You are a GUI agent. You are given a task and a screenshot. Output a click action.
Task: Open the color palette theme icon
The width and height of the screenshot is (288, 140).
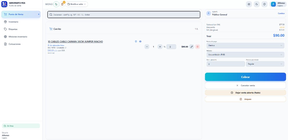[x=264, y=4]
